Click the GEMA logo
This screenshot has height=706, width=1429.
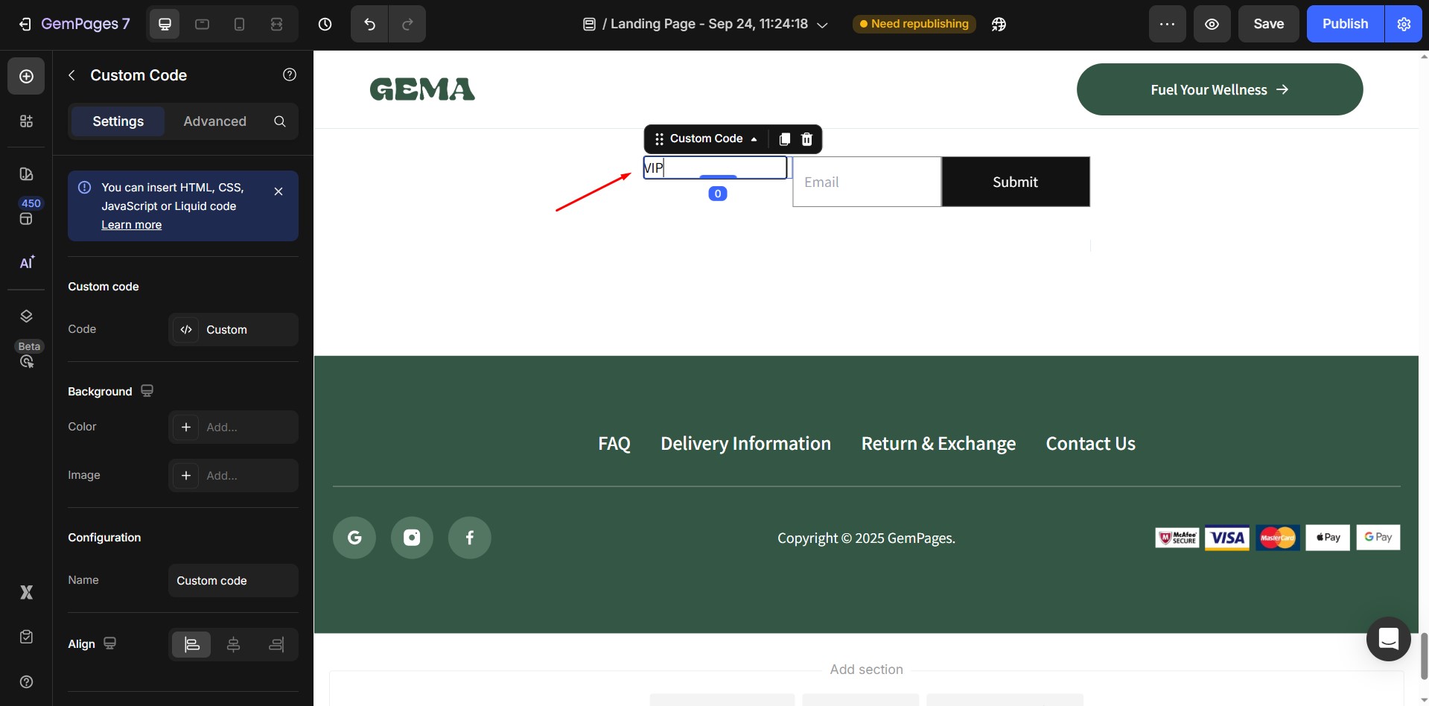[422, 89]
